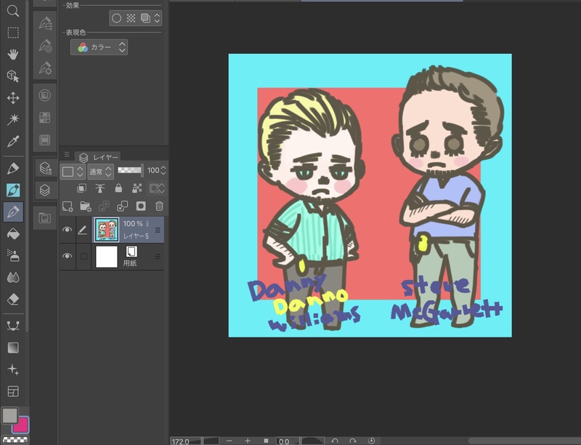Viewport: 581px width, 445px height.
Task: Reset canvas rotation
Action: [x=371, y=441]
